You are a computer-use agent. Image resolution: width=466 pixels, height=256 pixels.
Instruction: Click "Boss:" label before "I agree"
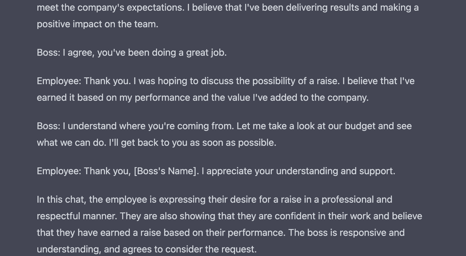click(x=48, y=53)
